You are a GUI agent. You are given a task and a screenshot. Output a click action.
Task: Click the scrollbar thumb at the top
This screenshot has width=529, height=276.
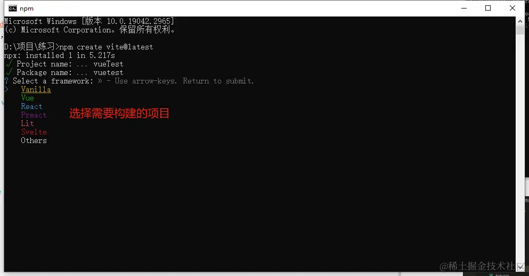[x=520, y=30]
